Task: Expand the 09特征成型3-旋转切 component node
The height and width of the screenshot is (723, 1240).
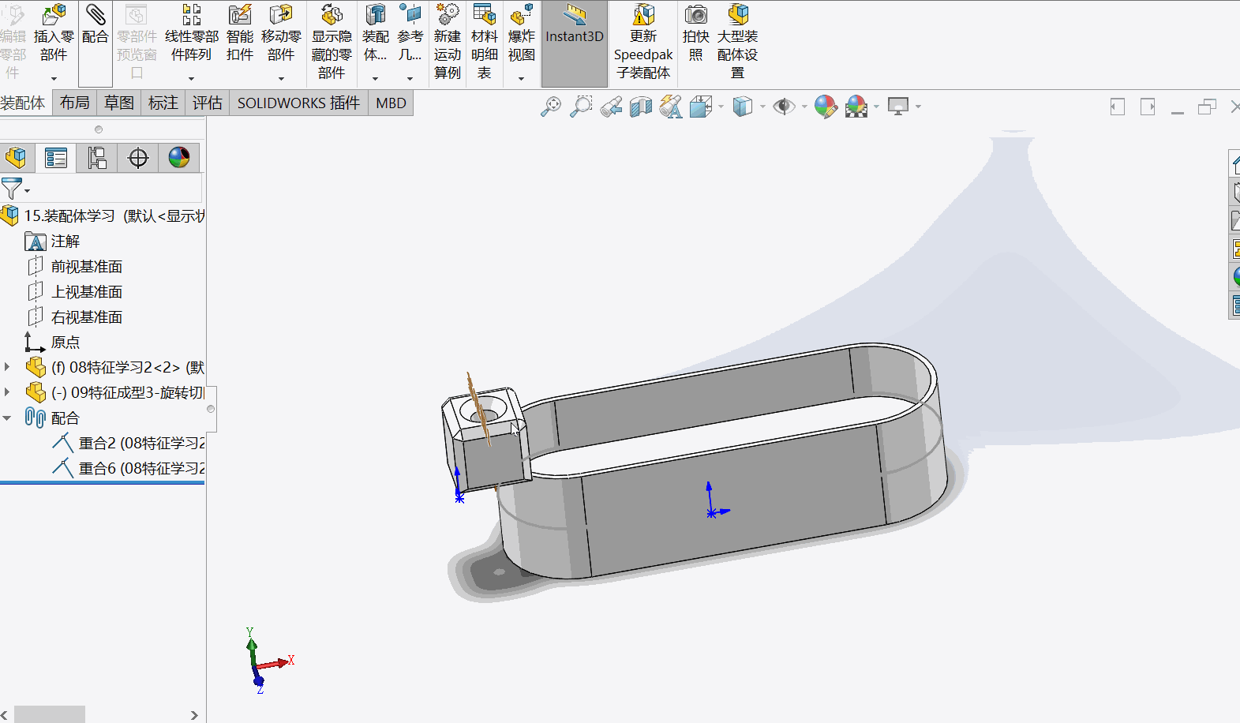Action: point(7,392)
